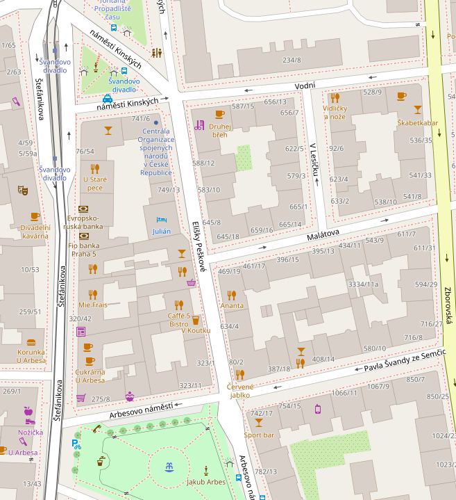Select the bus stop icon above Švandovo divadlo label

pyautogui.click(x=124, y=71)
